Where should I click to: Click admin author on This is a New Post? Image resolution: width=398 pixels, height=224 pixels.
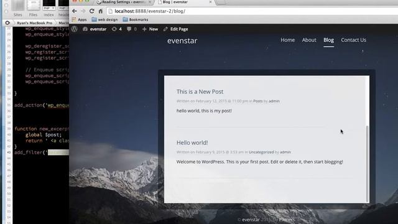click(274, 101)
